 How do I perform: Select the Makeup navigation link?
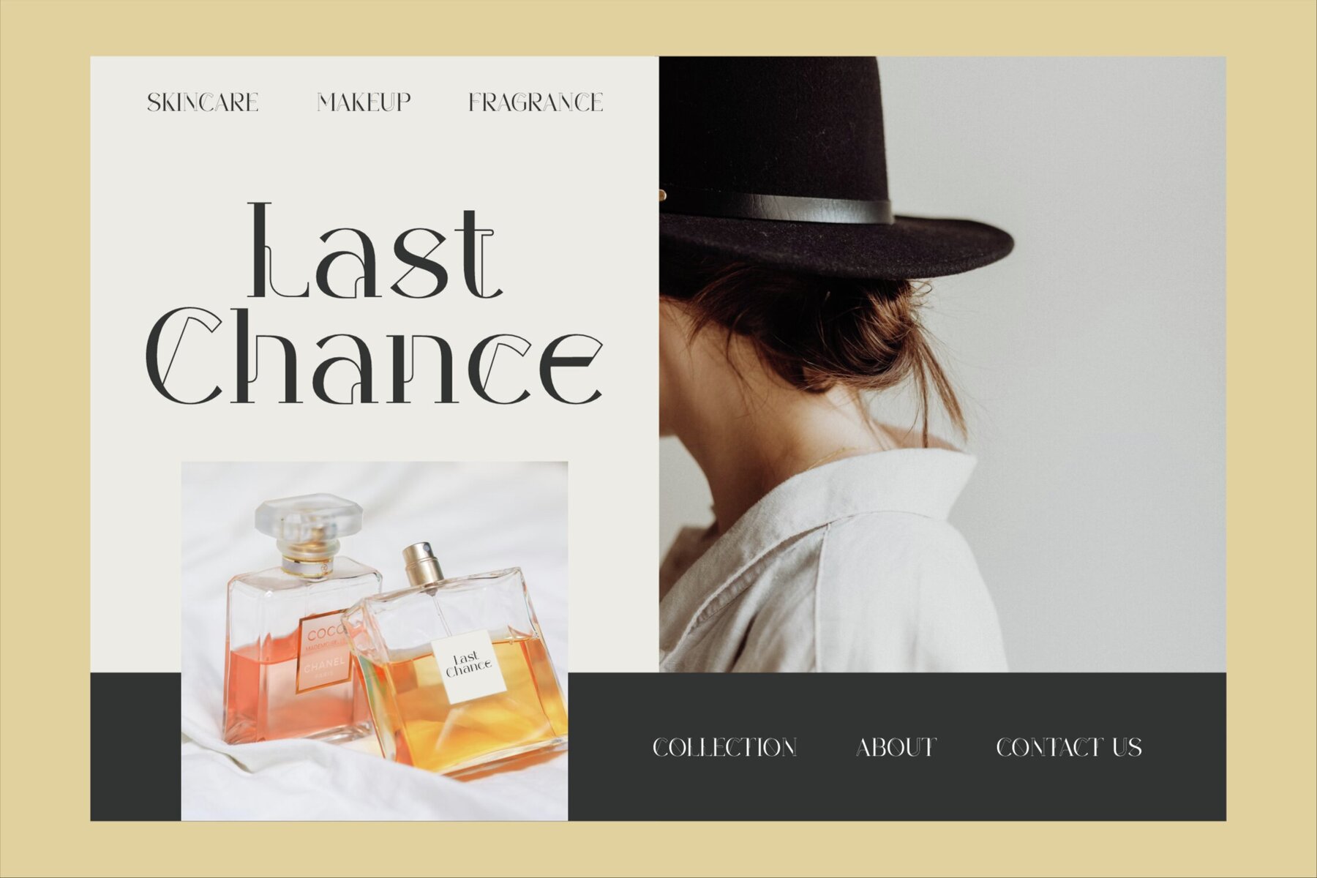pyautogui.click(x=364, y=102)
